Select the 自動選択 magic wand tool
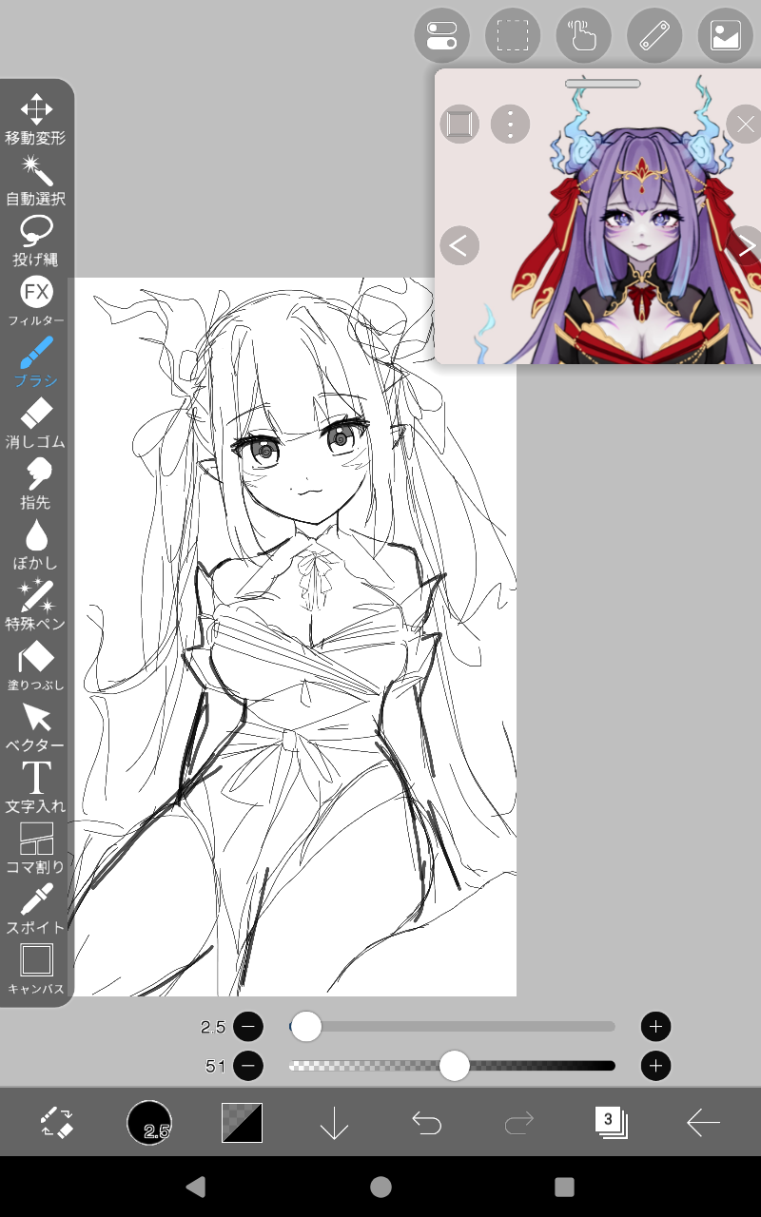761x1217 pixels. [x=36, y=181]
